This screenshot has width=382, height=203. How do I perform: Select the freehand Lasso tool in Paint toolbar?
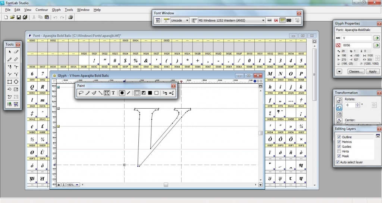pos(81,93)
